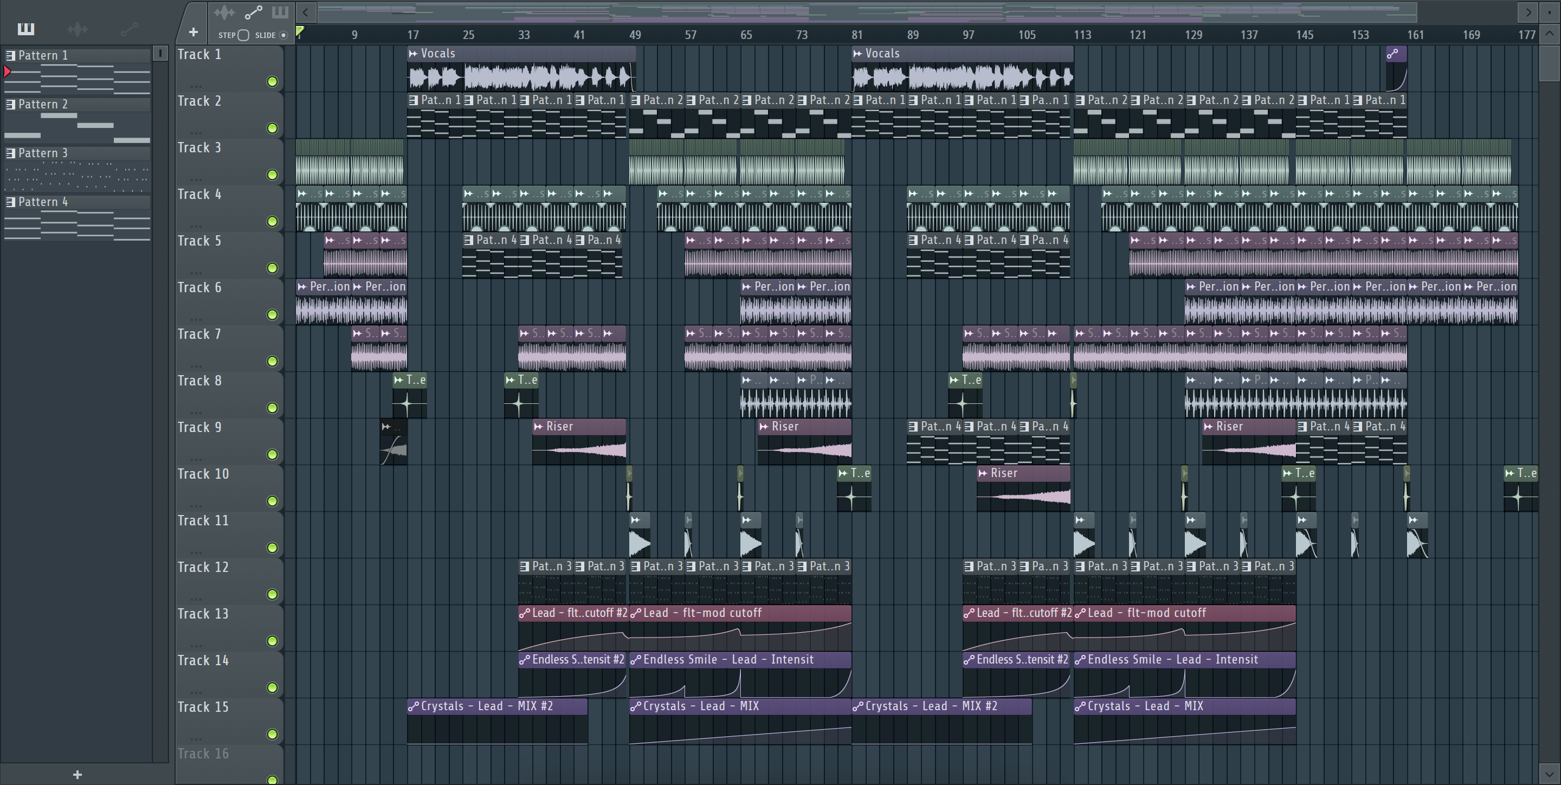Select the second Crystals - Lead - MIX clip
1561x785 pixels.
[1185, 722]
